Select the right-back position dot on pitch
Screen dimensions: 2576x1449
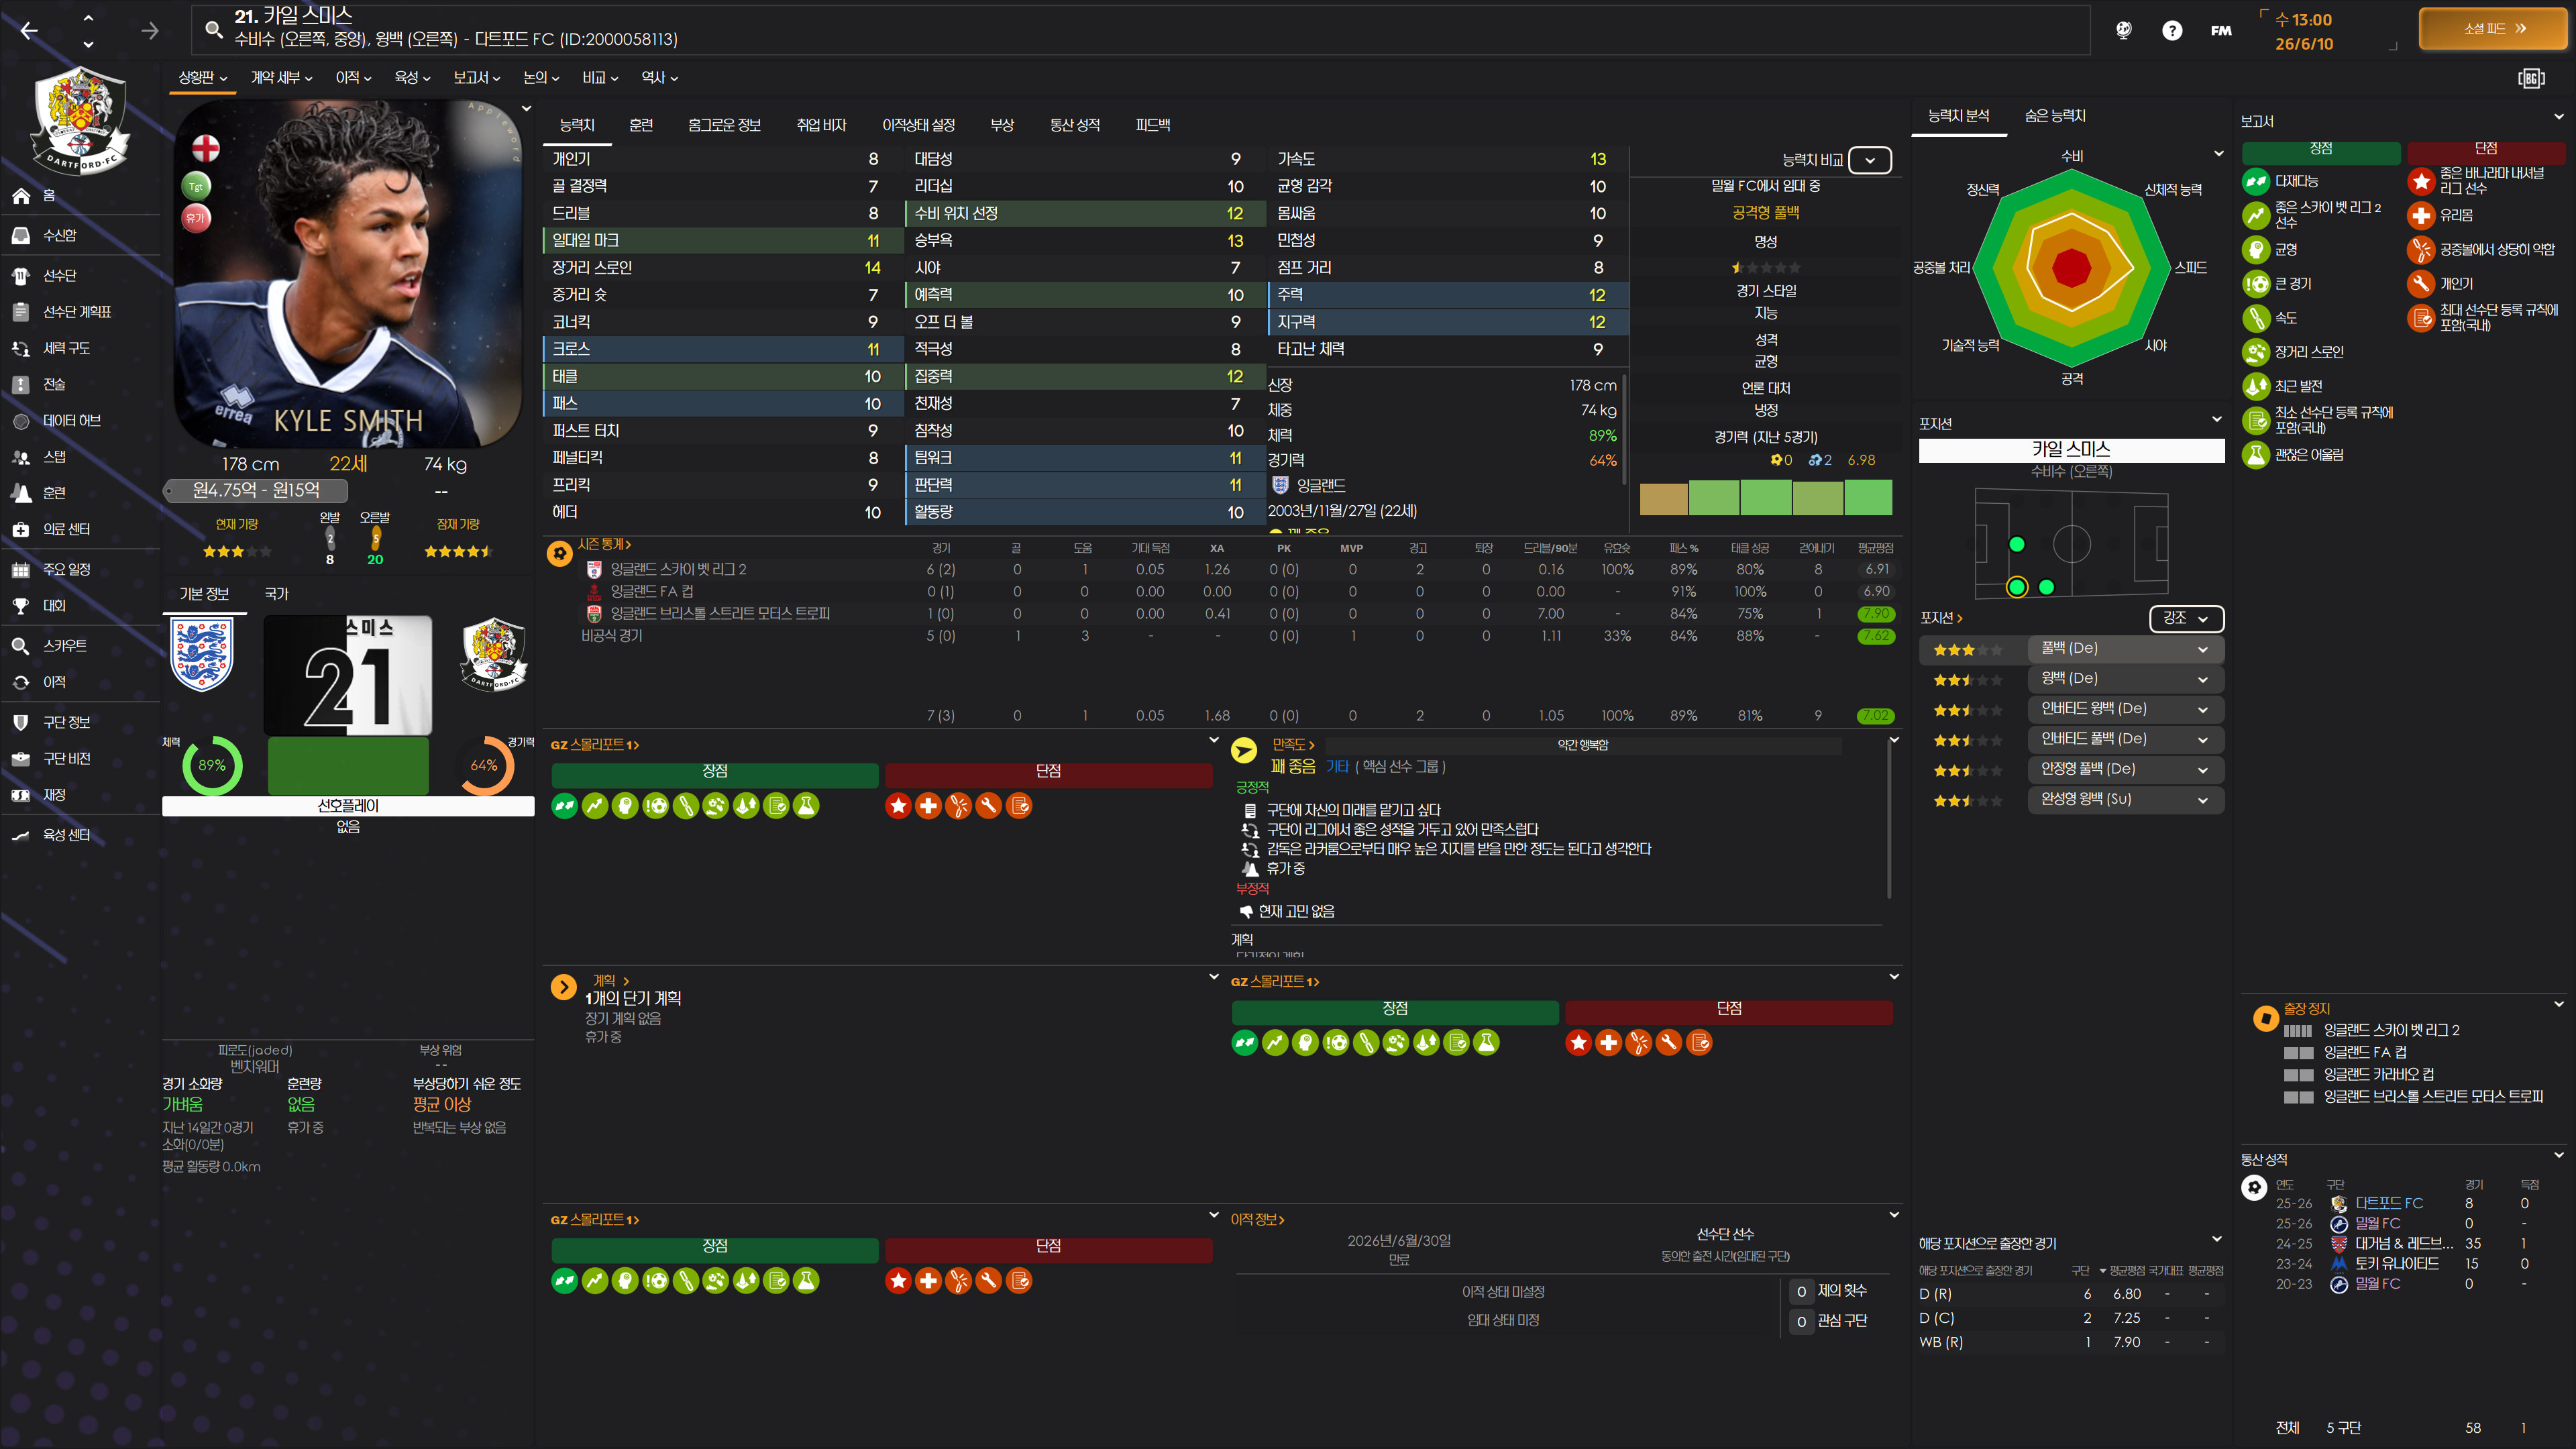2016,587
